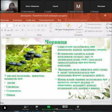The height and width of the screenshot is (112, 112).
Task: Click the Контур фигуры shape outline button
Action: [x=93, y=28]
